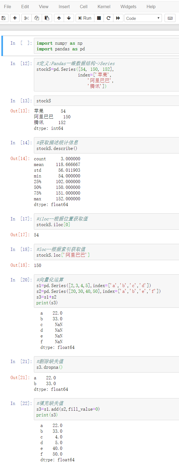The image size is (179, 464).
Task: Paste cells below icon
Action: click(x=47, y=18)
